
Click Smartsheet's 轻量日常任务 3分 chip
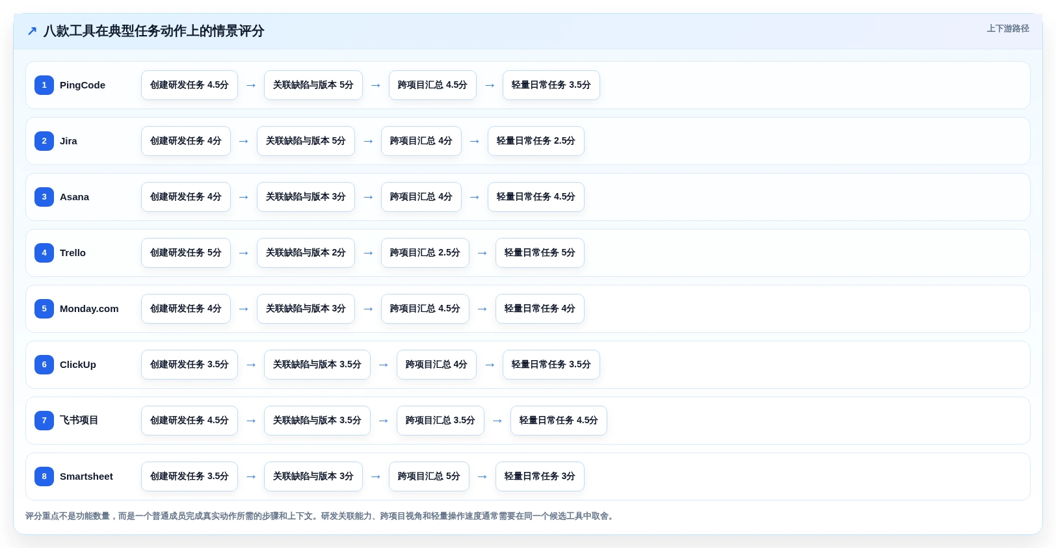click(540, 476)
